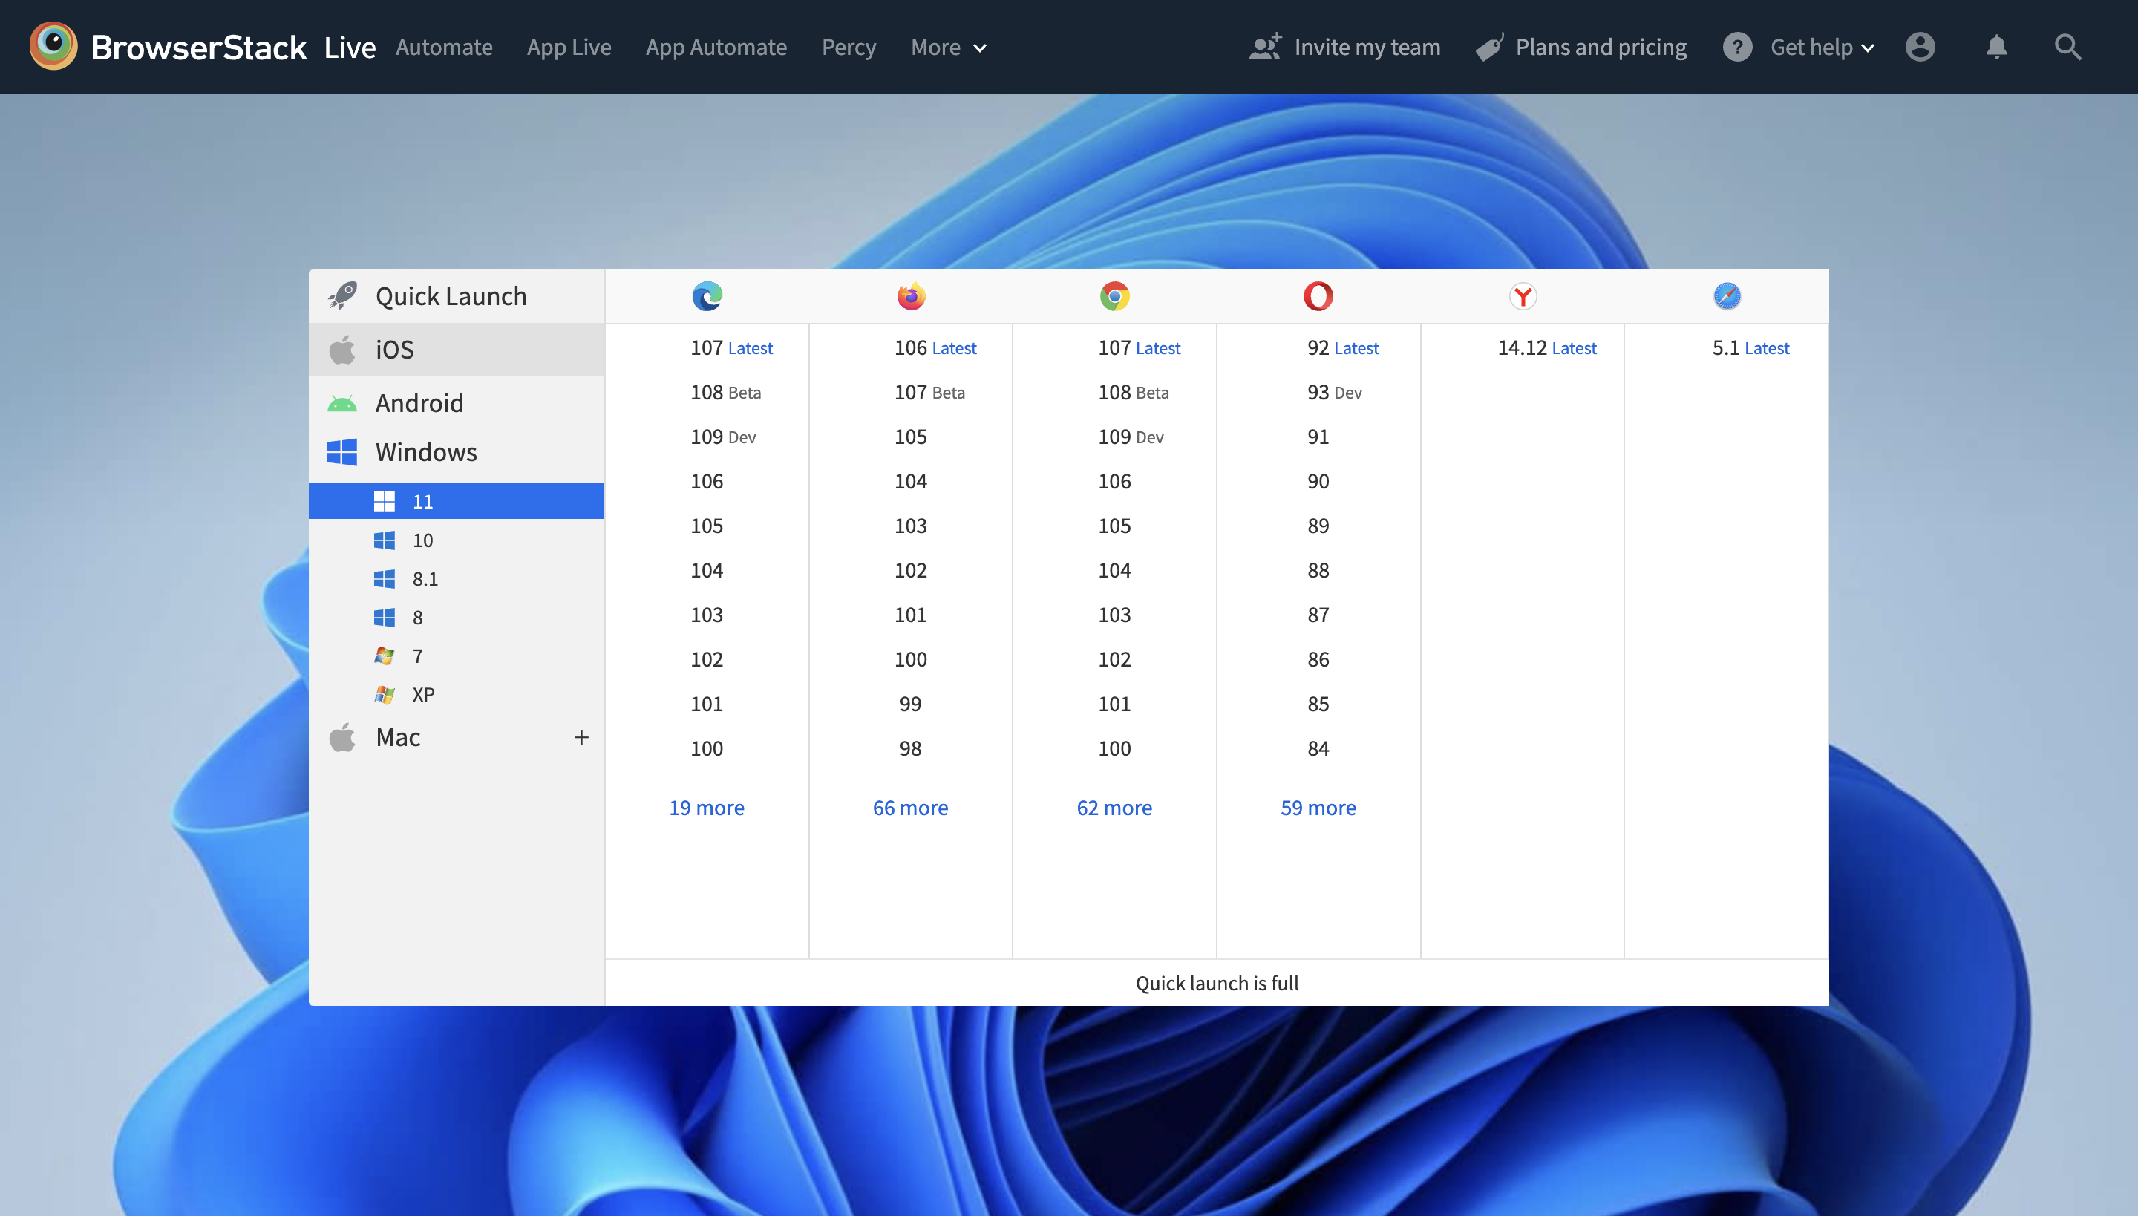Select the Yandex browser icon
Viewport: 2138px width, 1216px height.
pyautogui.click(x=1522, y=295)
